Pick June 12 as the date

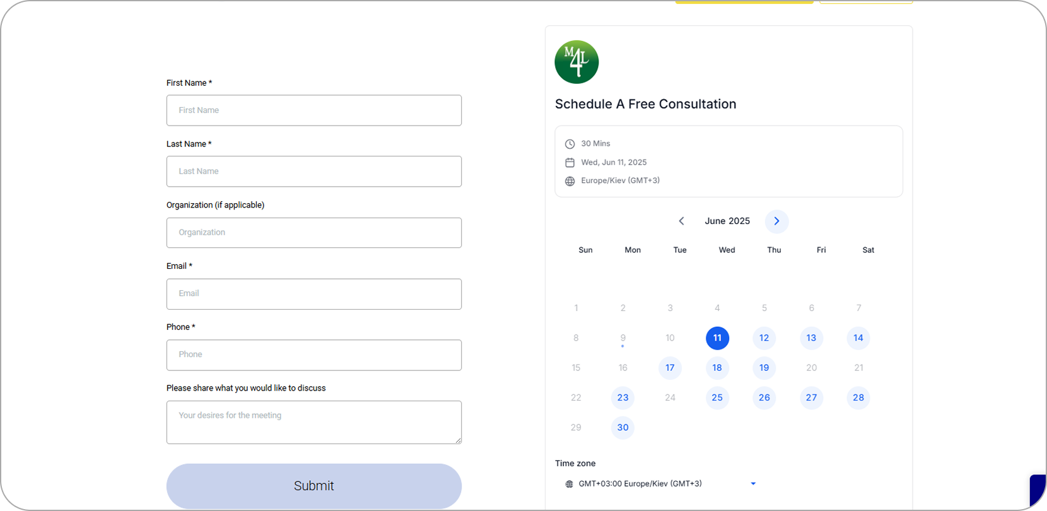(764, 338)
